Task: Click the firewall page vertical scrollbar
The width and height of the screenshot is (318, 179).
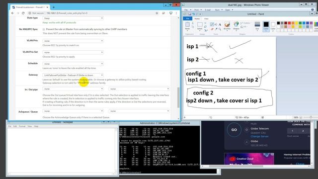Action: [178, 97]
